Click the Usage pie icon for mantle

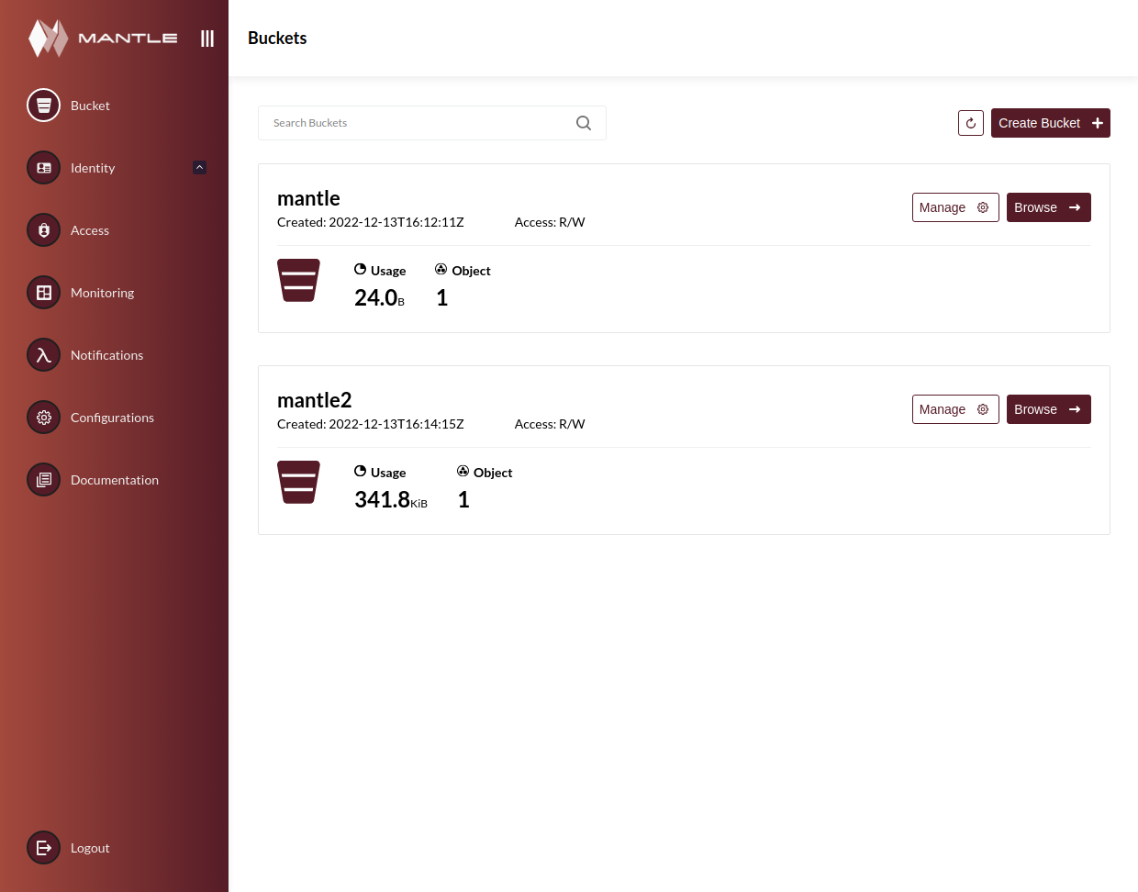pyautogui.click(x=361, y=270)
